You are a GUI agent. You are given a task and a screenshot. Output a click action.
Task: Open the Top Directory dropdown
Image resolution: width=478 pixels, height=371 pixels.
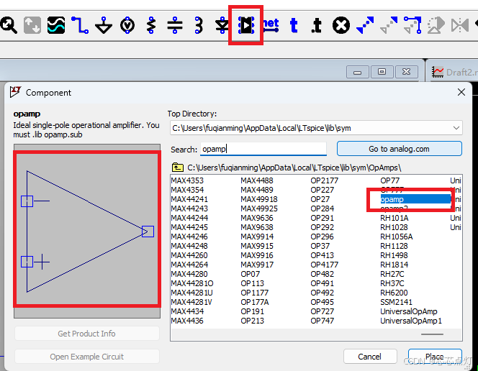(456, 128)
